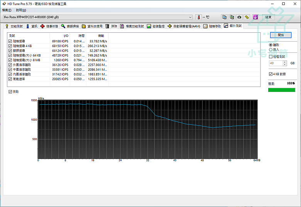301x207 pixels.
Task: Click the camera save screenshot icon
Action: [x=239, y=17]
